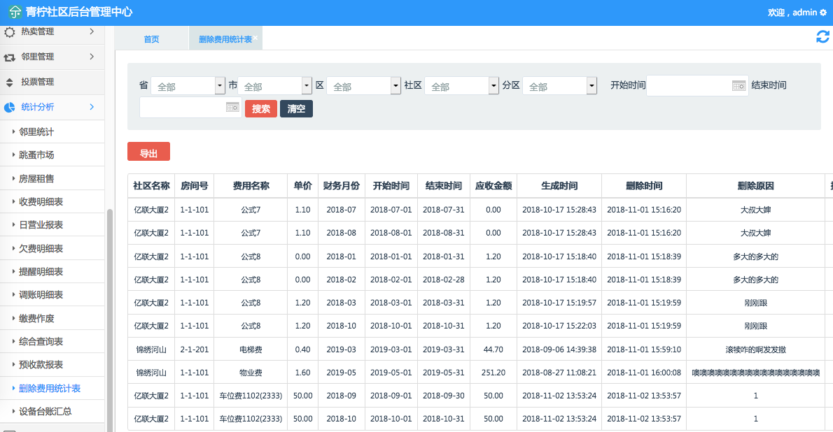
Task: Switch to the 首页 tab
Action: coord(151,38)
